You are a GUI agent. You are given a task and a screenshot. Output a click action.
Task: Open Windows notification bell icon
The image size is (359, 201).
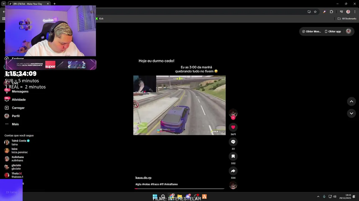pos(354,197)
